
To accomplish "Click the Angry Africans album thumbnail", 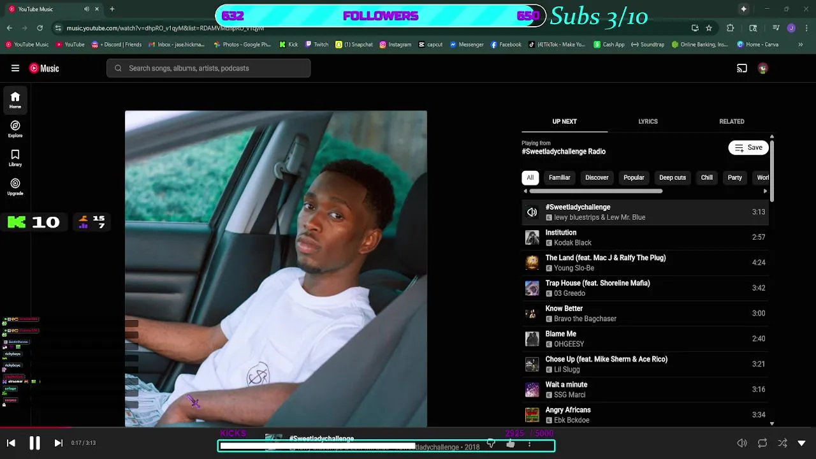I will coord(532,415).
